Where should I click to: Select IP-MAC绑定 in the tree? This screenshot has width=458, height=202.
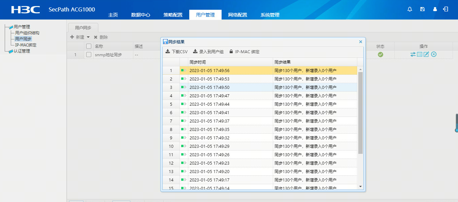point(26,45)
